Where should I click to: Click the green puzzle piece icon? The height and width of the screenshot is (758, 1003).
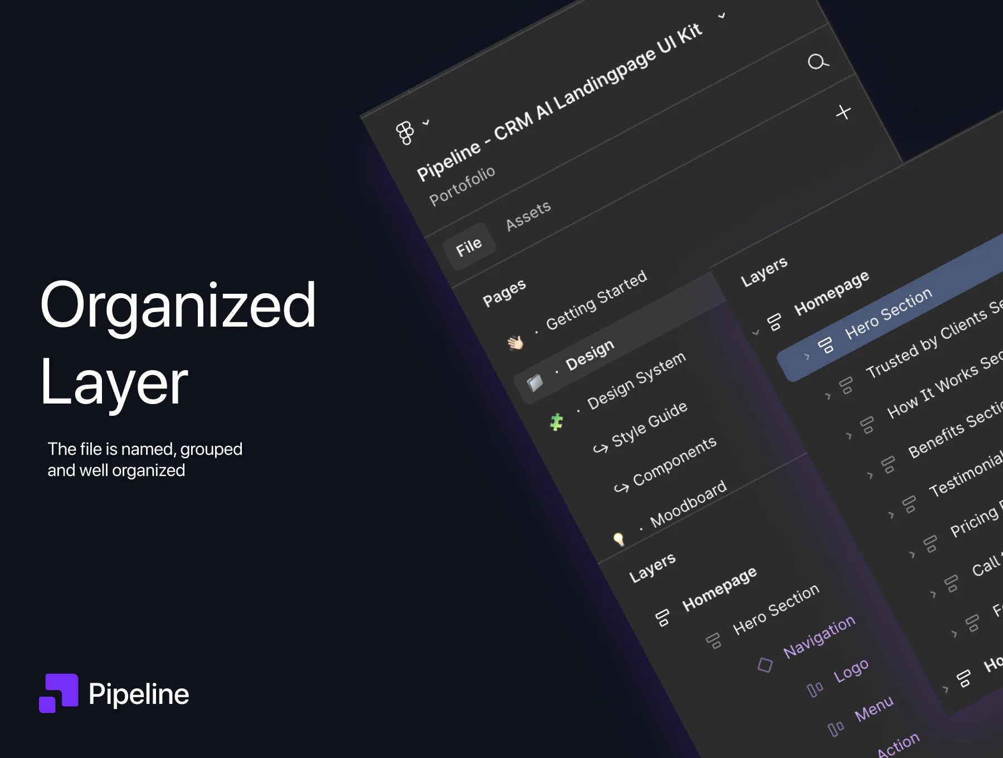click(556, 422)
